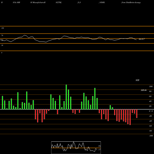Viewport: 154px width, 154px height.
Task: Click the MR axis label -20
Action: click(x=150, y=116)
